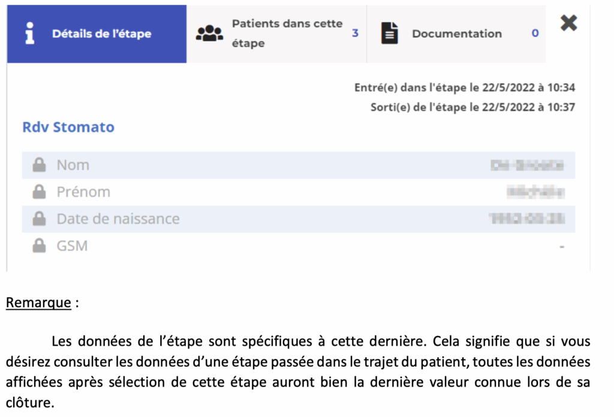Click the lock icon beside Nom
The height and width of the screenshot is (417, 614).
coord(39,165)
